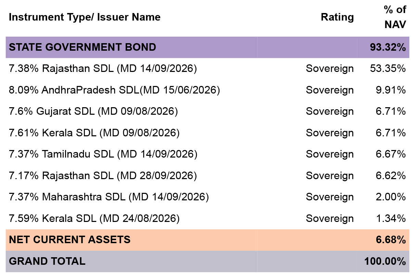This screenshot has width=414, height=274.
Task: Select 7.59% Kerala SDL (MD 24/08/2026)
Action: [x=94, y=218]
